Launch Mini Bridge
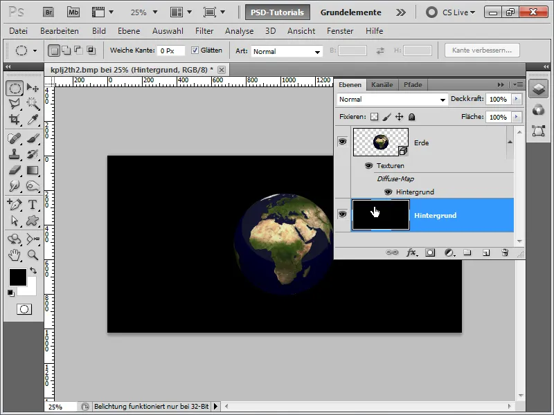 73,12
